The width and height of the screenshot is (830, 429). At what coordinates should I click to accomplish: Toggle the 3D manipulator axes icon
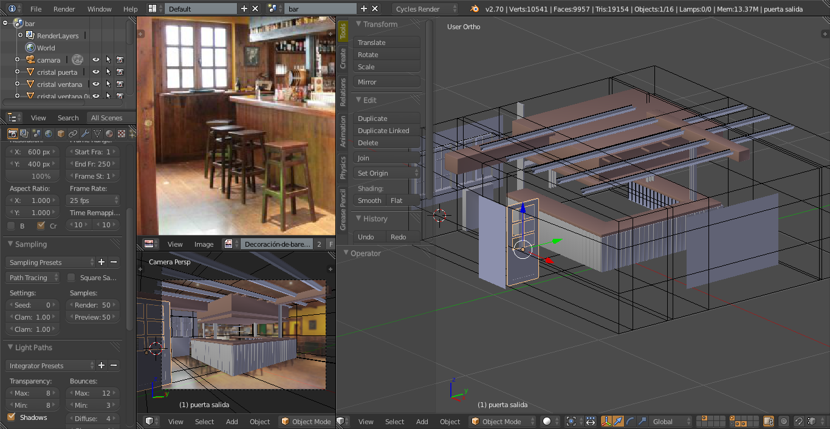tap(606, 421)
